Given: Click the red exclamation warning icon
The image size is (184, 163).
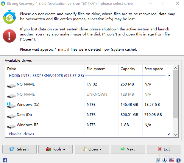Looking at the screenshot, I should coord(10,36).
